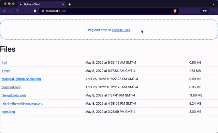Bookmark this page with bookmark icon

[x=35, y=11]
